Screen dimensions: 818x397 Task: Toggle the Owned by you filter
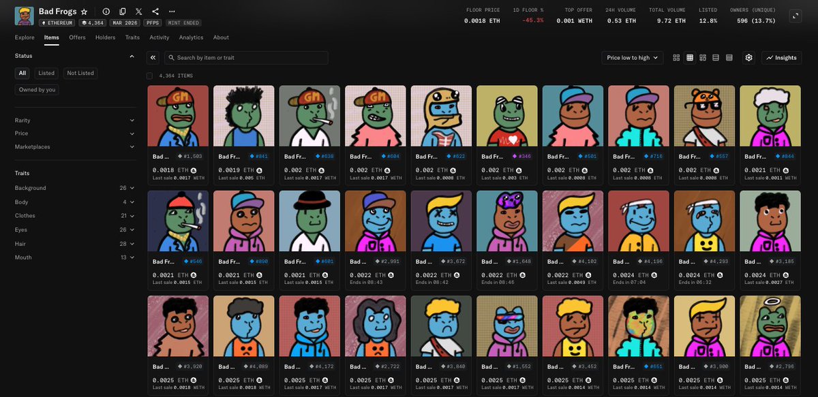pos(37,89)
